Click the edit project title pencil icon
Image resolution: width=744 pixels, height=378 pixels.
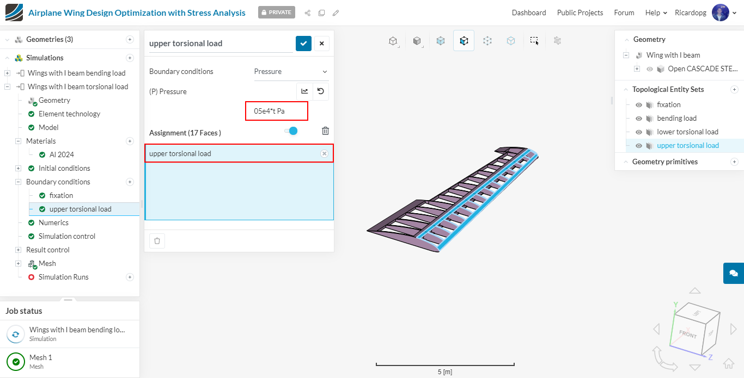336,13
